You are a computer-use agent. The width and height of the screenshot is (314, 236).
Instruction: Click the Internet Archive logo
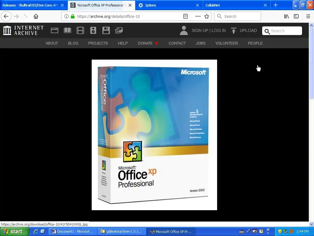23,30
